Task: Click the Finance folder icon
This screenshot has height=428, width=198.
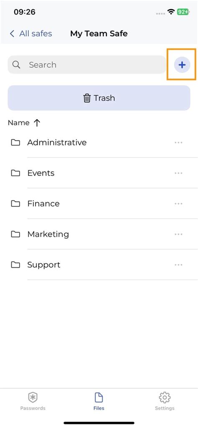Action: pos(15,204)
